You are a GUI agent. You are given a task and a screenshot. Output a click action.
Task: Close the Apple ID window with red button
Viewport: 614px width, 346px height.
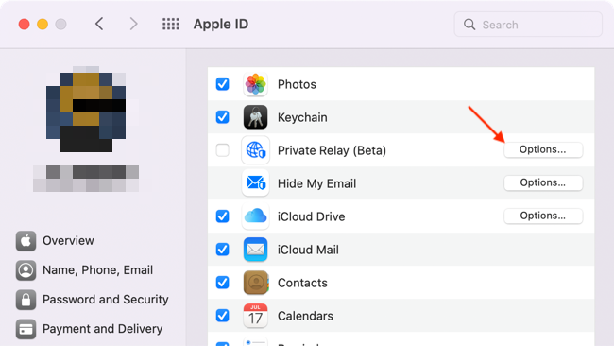pyautogui.click(x=25, y=25)
